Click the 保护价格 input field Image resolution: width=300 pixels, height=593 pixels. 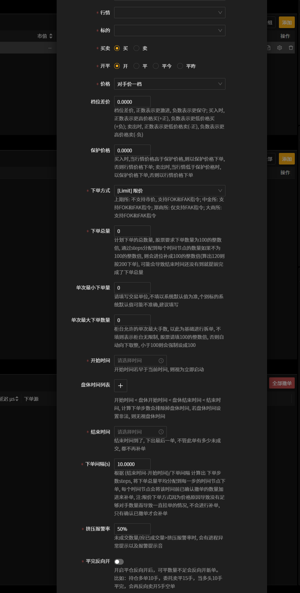coord(132,150)
